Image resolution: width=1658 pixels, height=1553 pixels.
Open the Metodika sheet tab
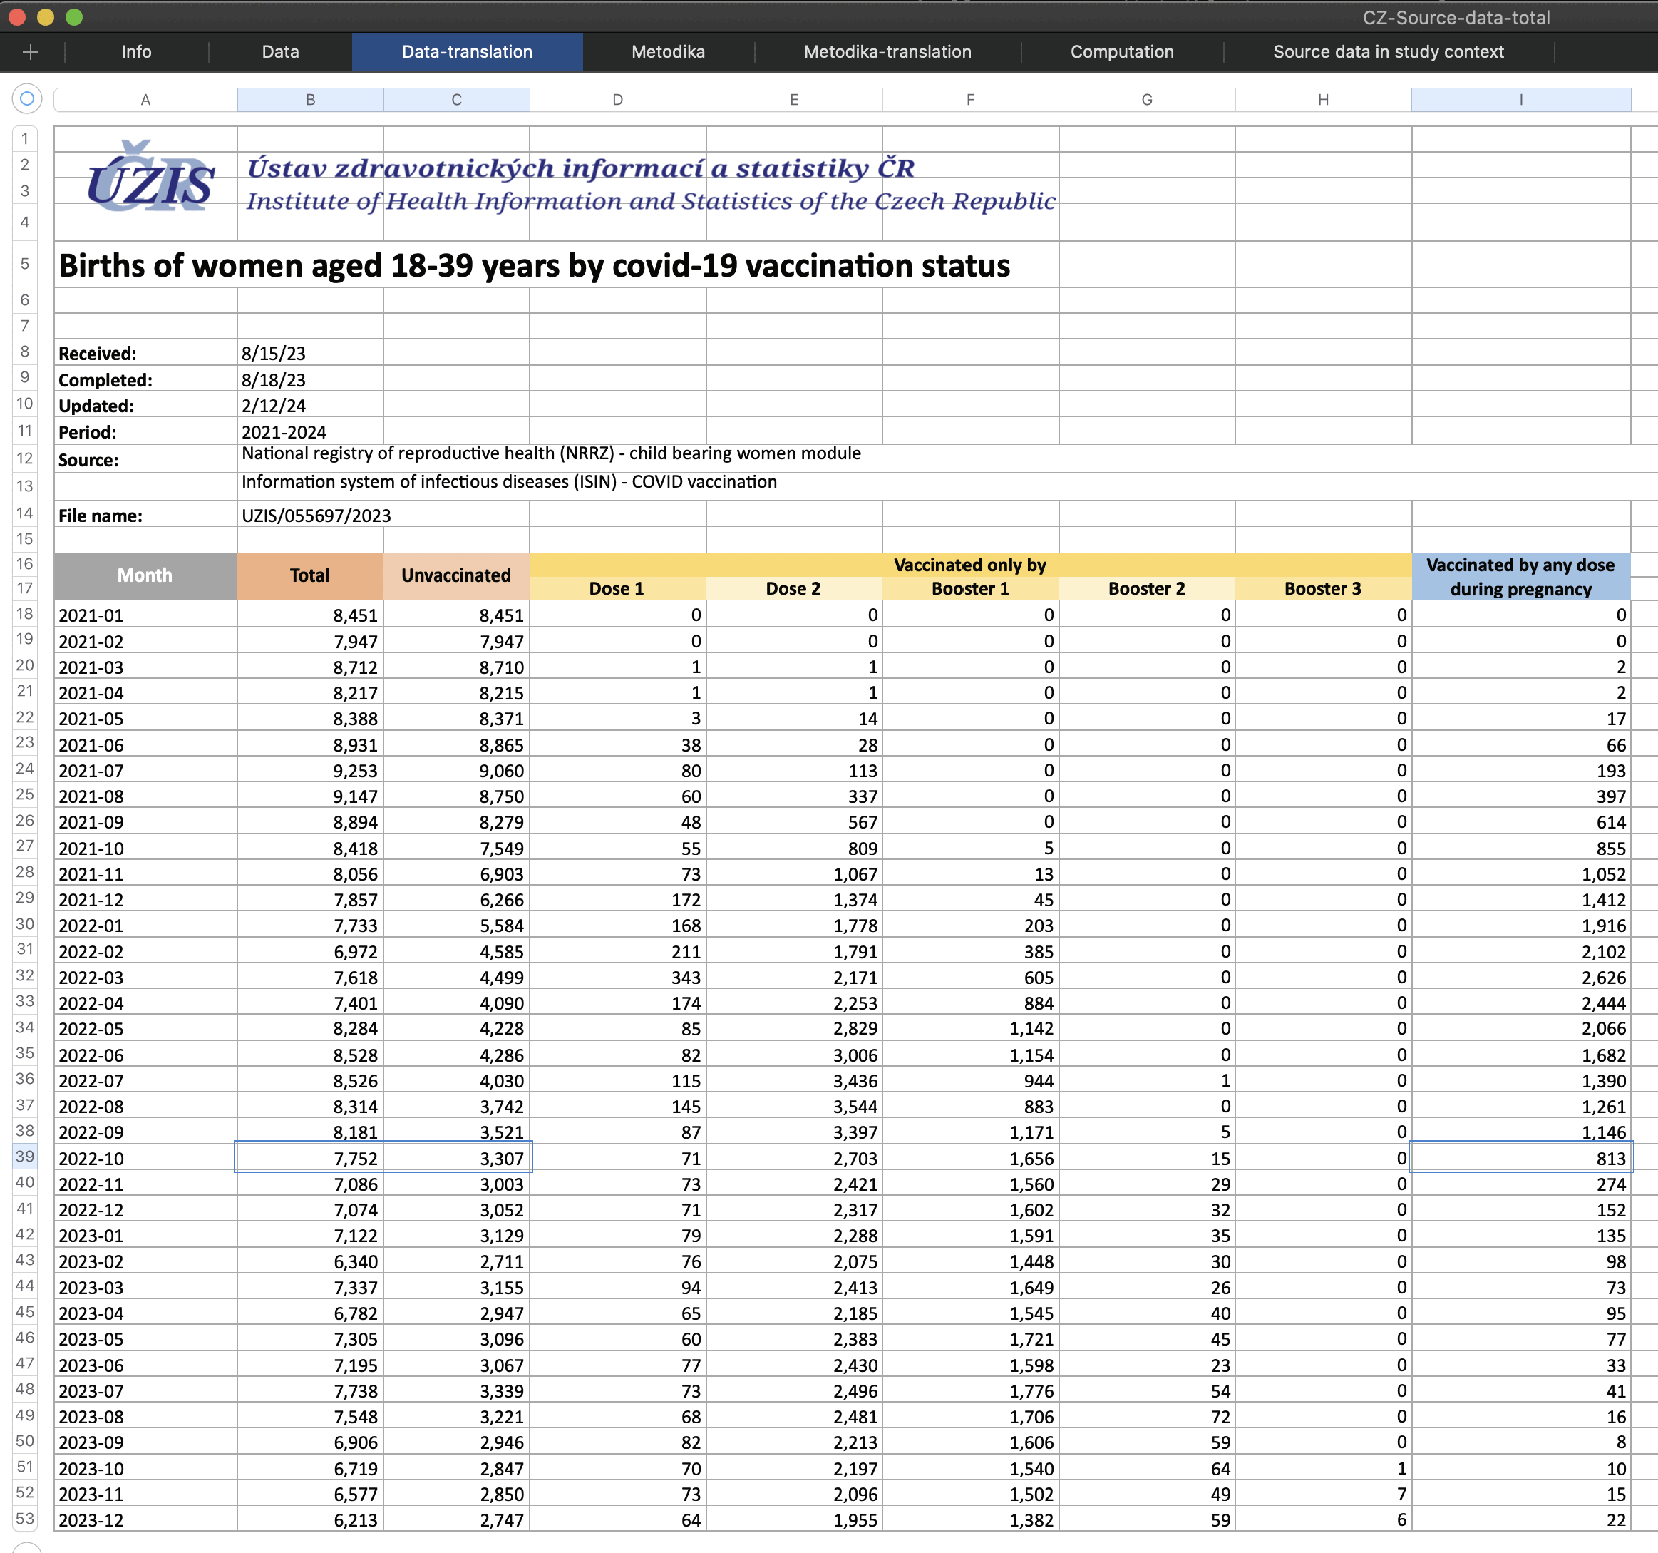(668, 52)
